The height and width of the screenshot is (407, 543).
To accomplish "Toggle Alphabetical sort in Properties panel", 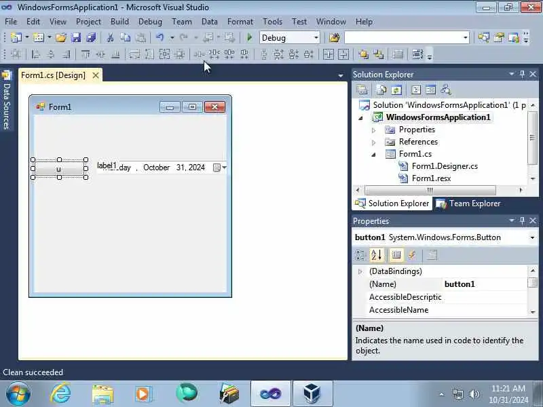I will pos(376,255).
